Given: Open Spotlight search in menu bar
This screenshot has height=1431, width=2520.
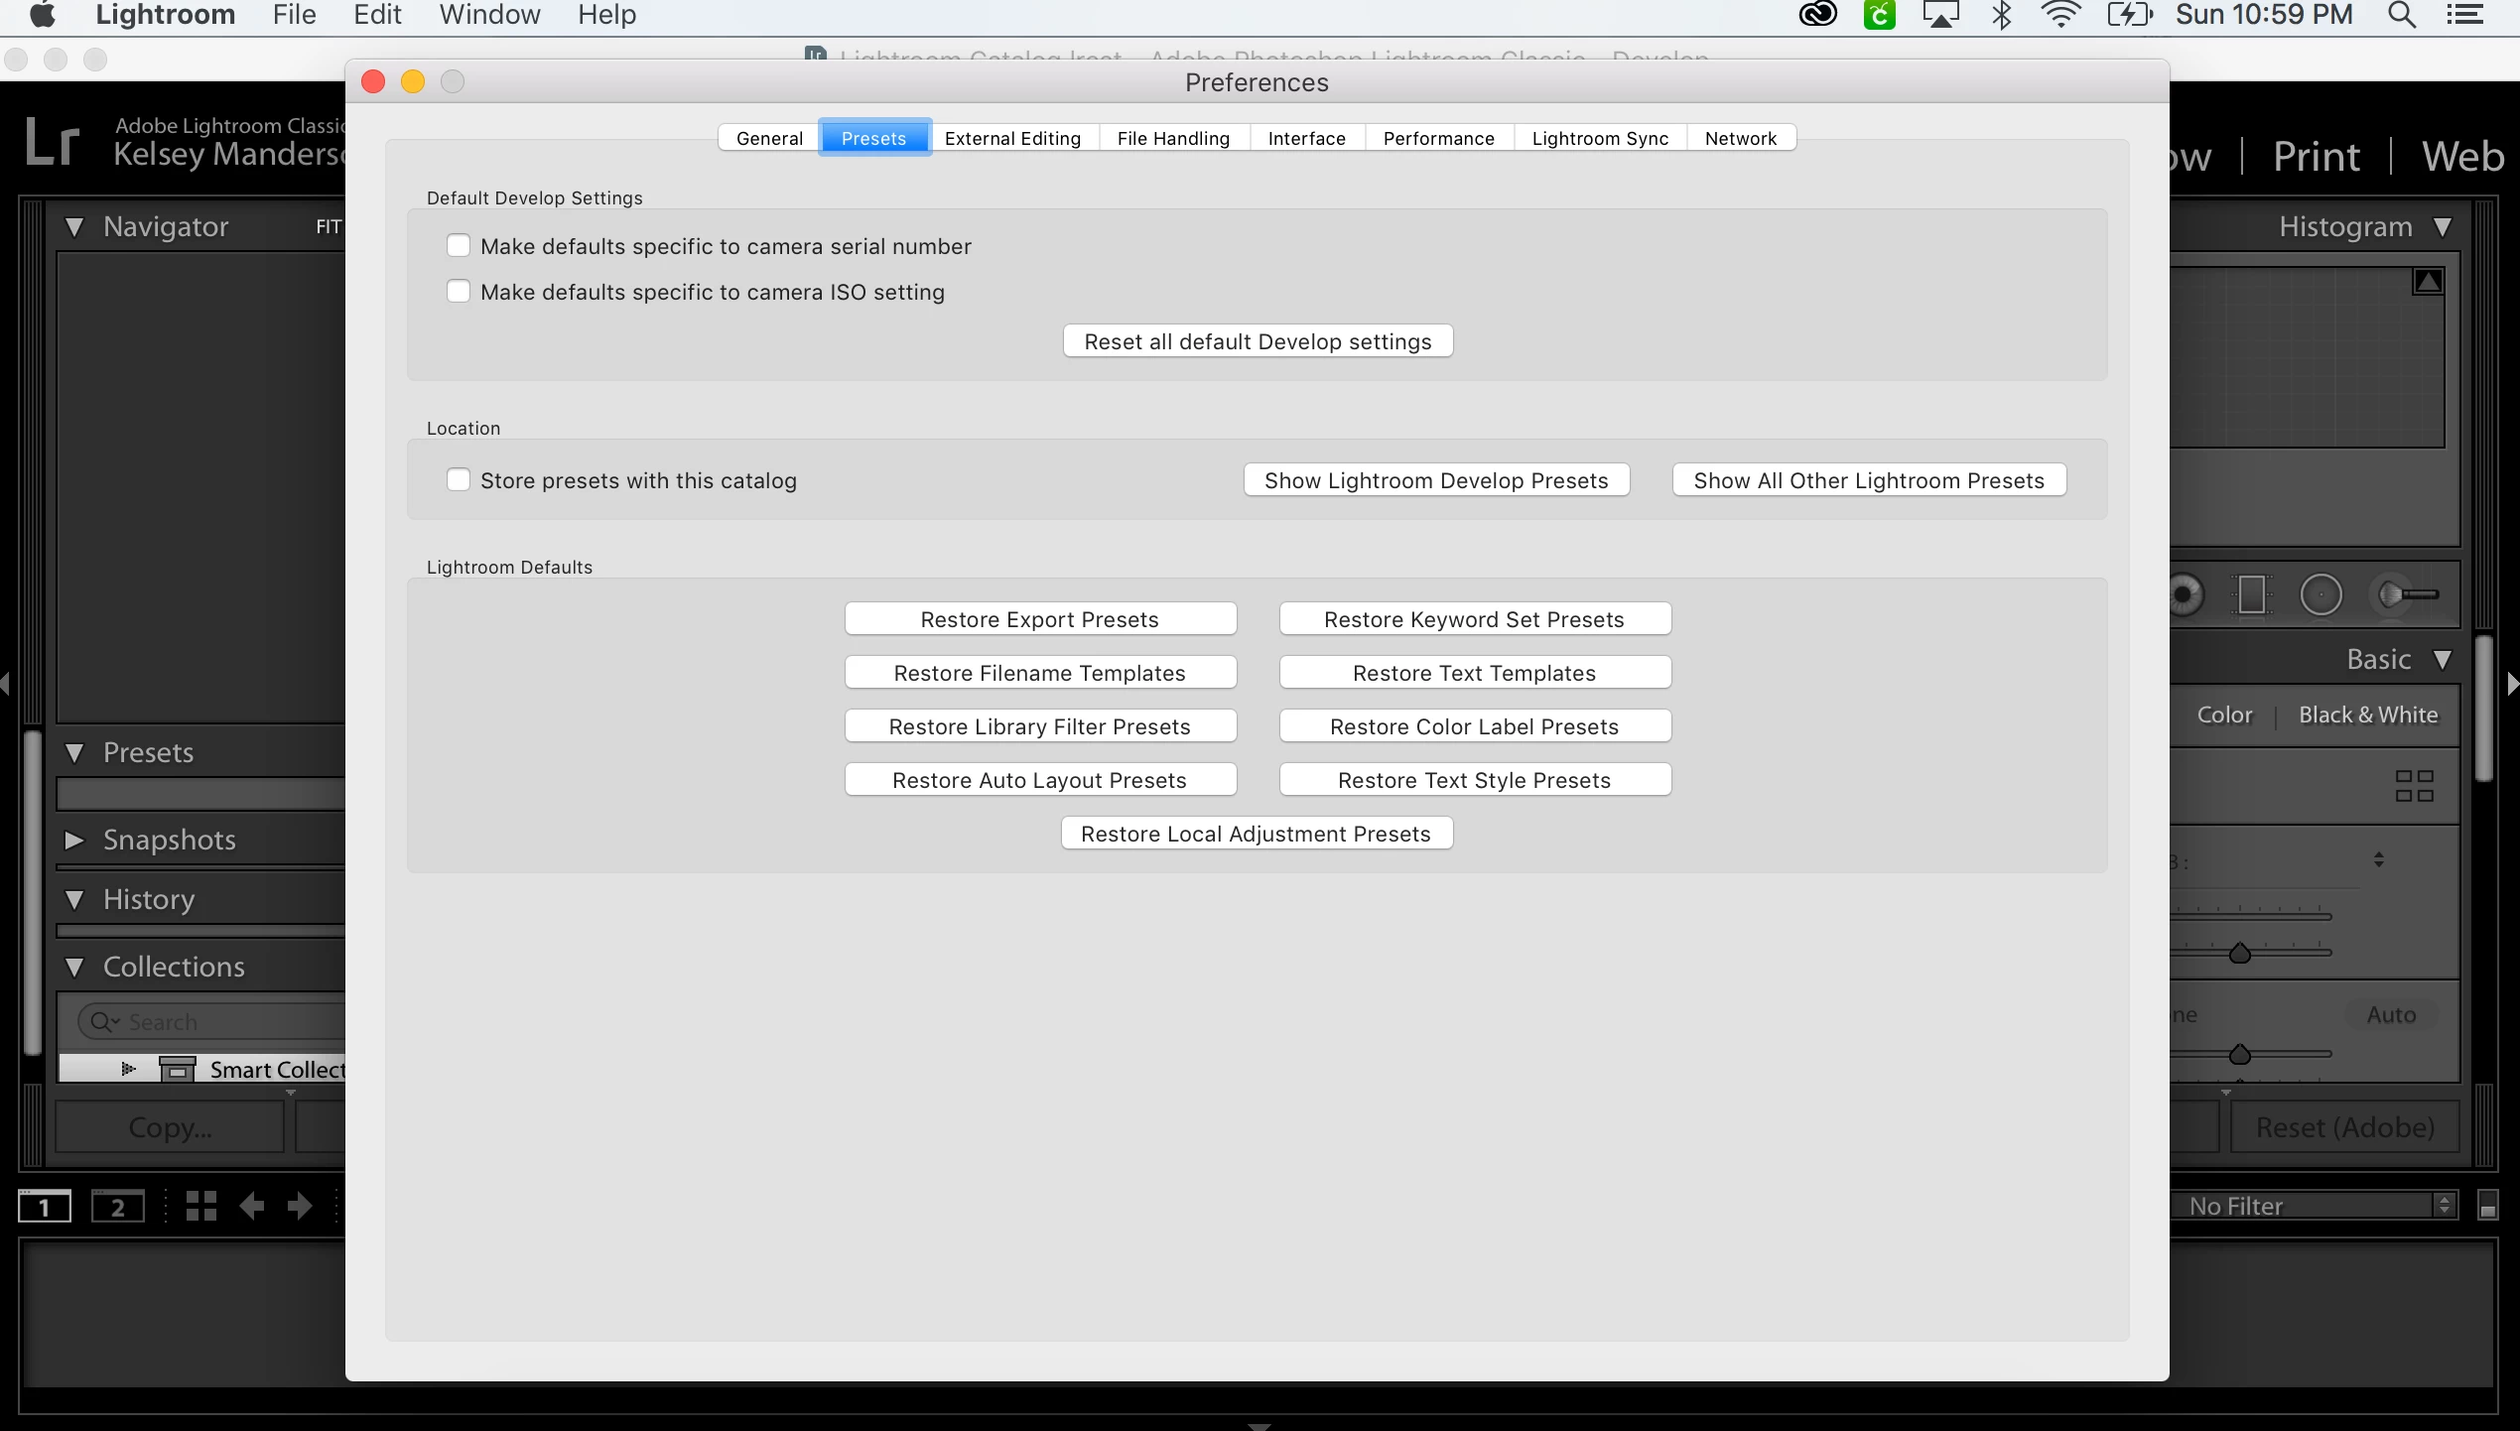Looking at the screenshot, I should (x=2401, y=15).
